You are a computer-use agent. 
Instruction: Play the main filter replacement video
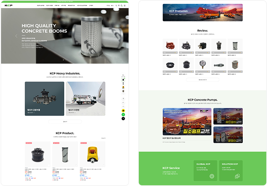pyautogui.click(x=228, y=116)
